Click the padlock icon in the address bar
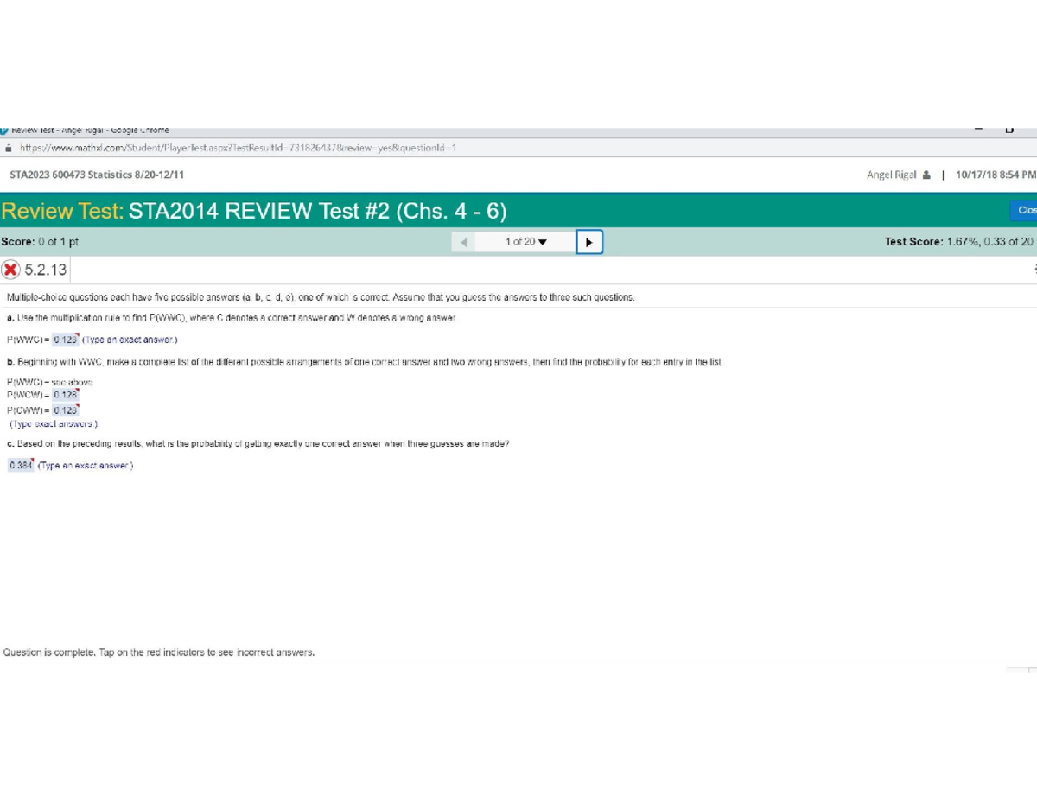This screenshot has height=801, width=1037. [x=7, y=148]
